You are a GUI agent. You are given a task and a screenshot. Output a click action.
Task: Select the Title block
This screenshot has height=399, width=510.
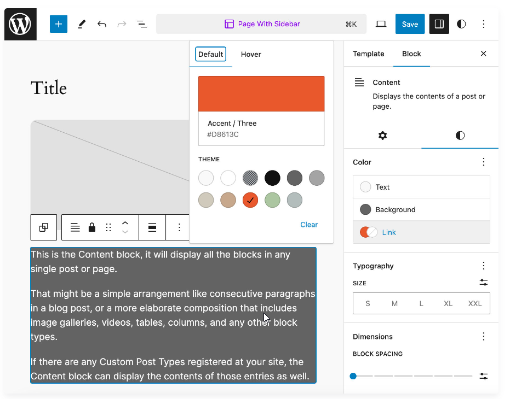point(49,88)
